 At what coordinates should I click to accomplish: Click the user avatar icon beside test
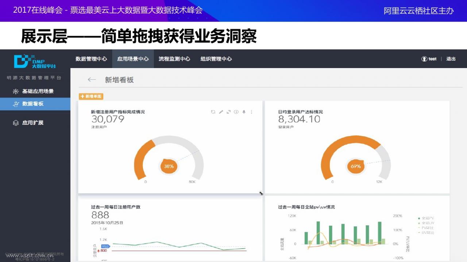(x=424, y=59)
